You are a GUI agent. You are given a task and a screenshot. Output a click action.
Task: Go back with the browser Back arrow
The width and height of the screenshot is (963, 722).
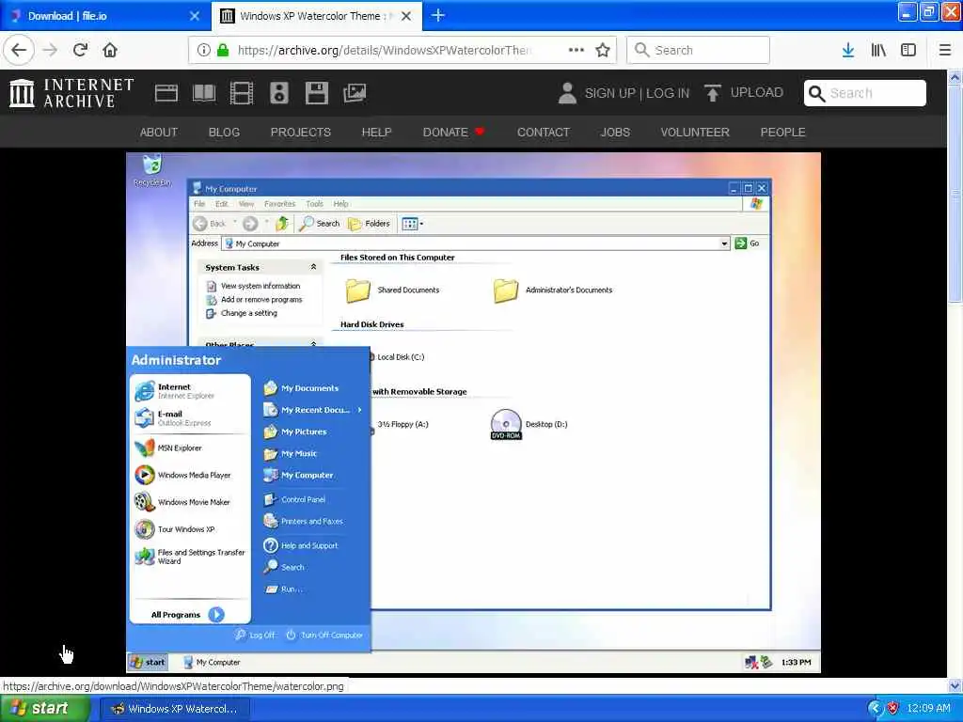coord(19,50)
